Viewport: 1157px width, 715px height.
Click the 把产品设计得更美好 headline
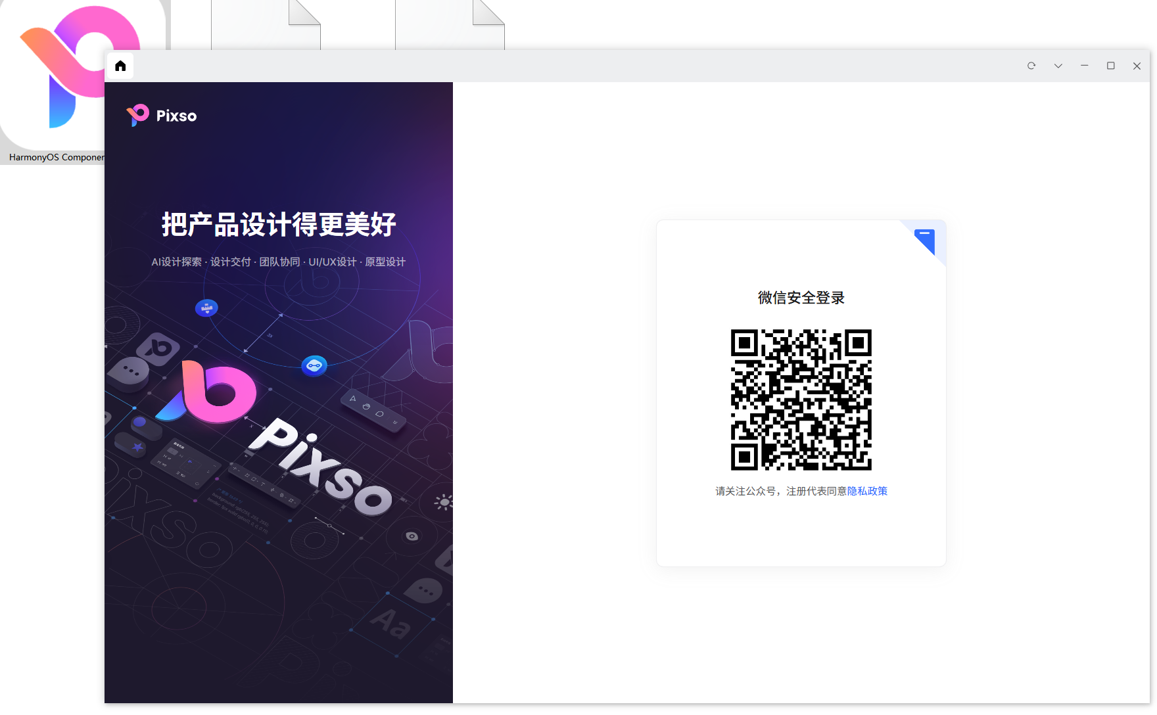pyautogui.click(x=279, y=224)
